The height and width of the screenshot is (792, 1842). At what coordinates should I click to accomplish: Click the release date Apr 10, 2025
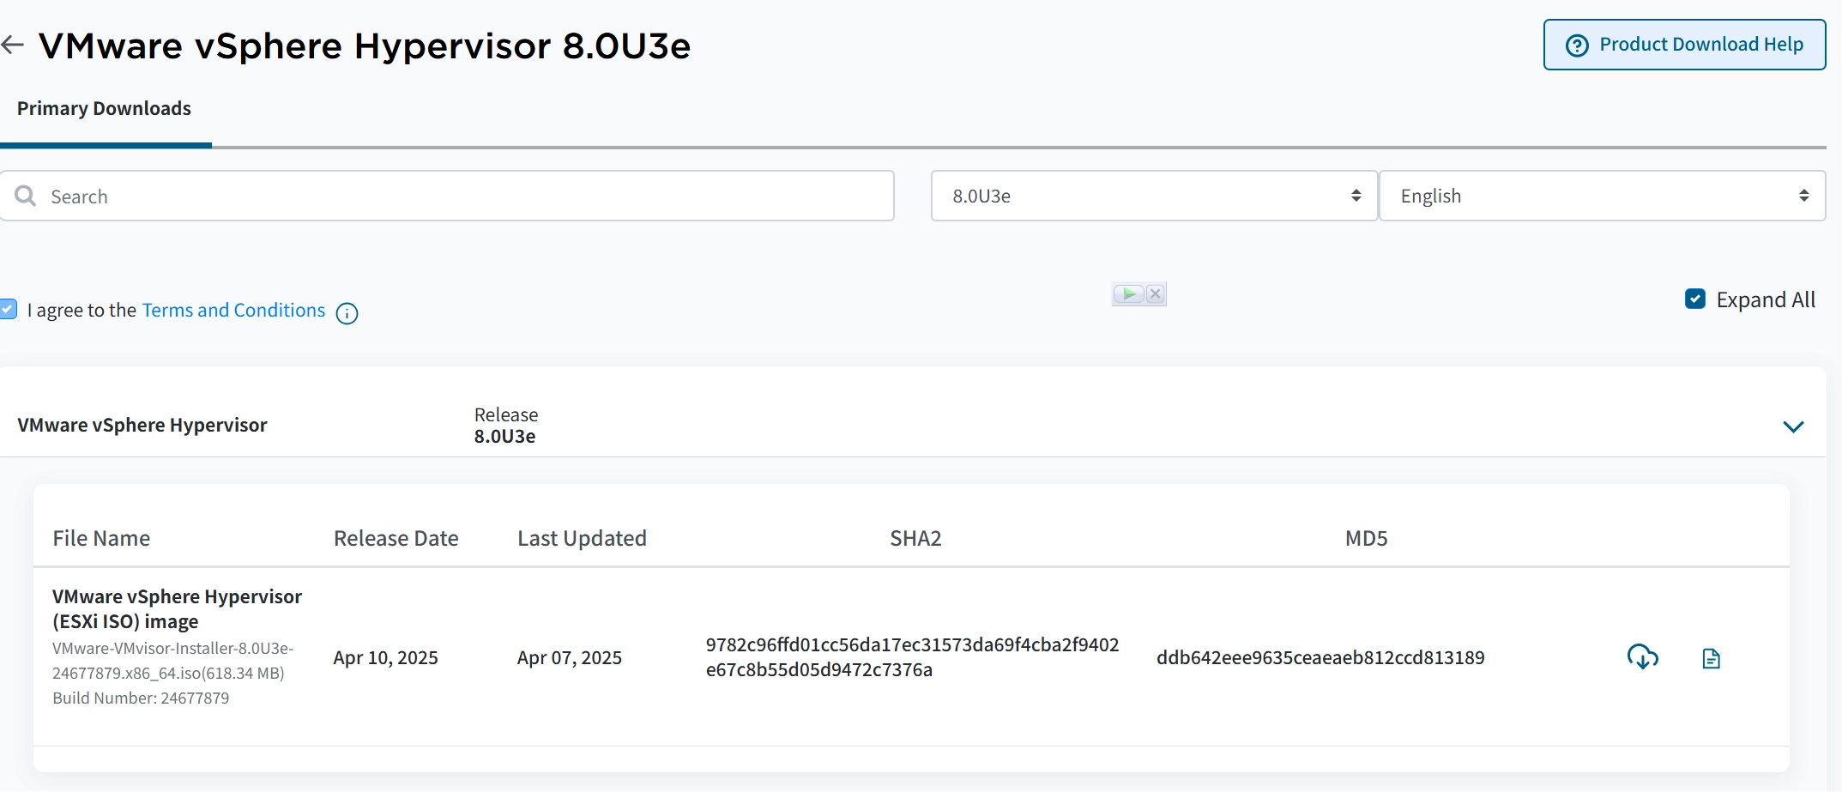[385, 657]
